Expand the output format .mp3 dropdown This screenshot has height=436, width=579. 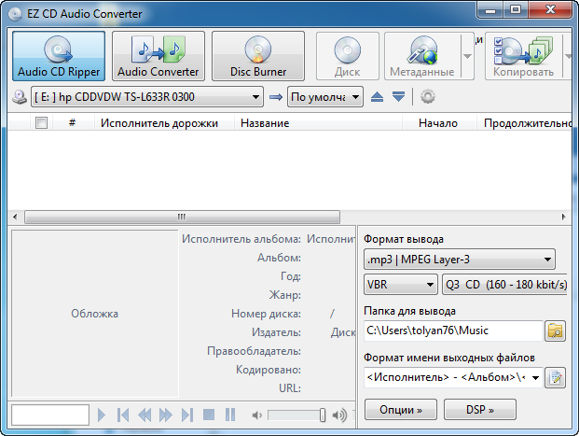tap(547, 259)
